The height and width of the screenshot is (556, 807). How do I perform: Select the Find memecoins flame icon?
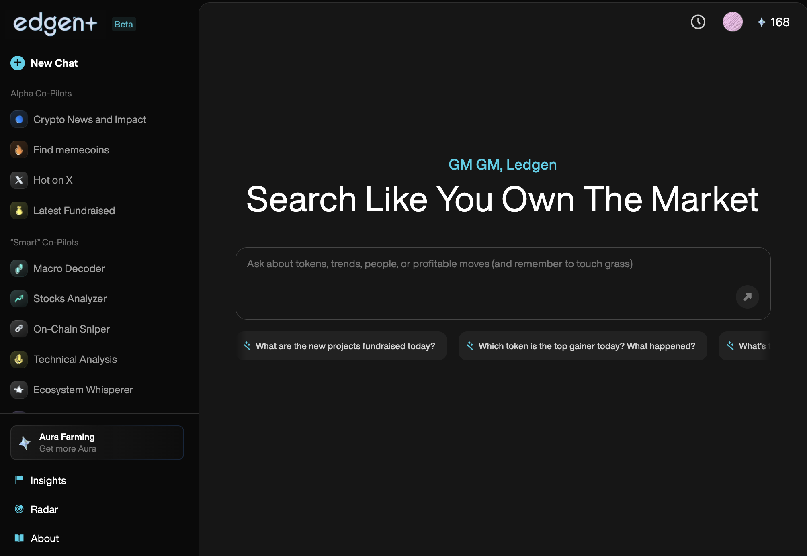pyautogui.click(x=19, y=150)
